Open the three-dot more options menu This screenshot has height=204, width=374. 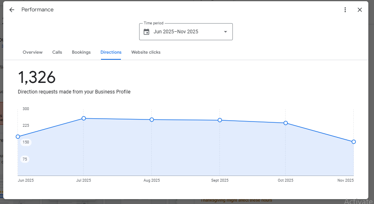345,10
